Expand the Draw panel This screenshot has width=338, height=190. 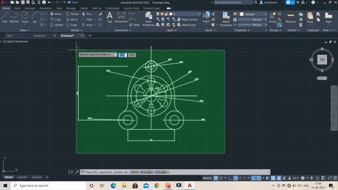tap(24, 31)
